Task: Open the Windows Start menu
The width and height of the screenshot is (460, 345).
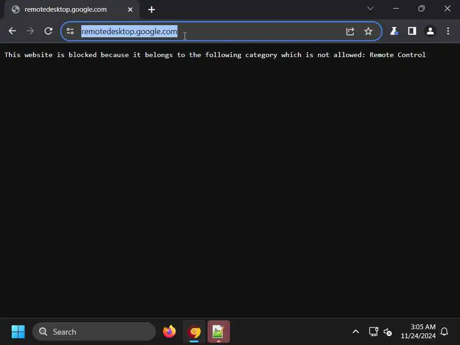Action: pyautogui.click(x=18, y=332)
